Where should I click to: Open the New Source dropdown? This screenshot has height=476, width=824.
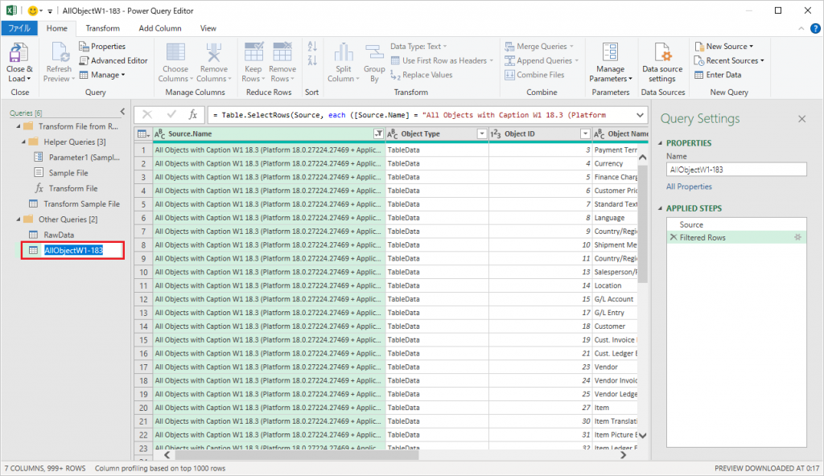(724, 47)
